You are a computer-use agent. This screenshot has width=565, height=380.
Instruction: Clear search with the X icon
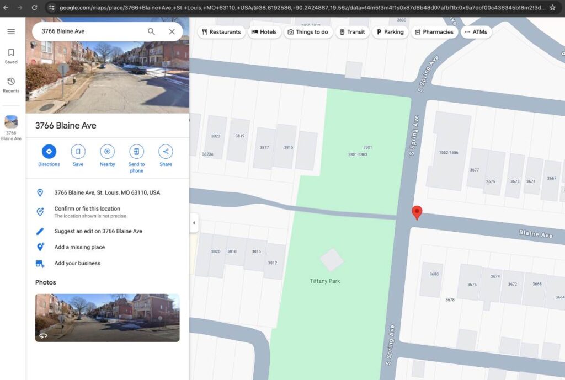pyautogui.click(x=172, y=31)
